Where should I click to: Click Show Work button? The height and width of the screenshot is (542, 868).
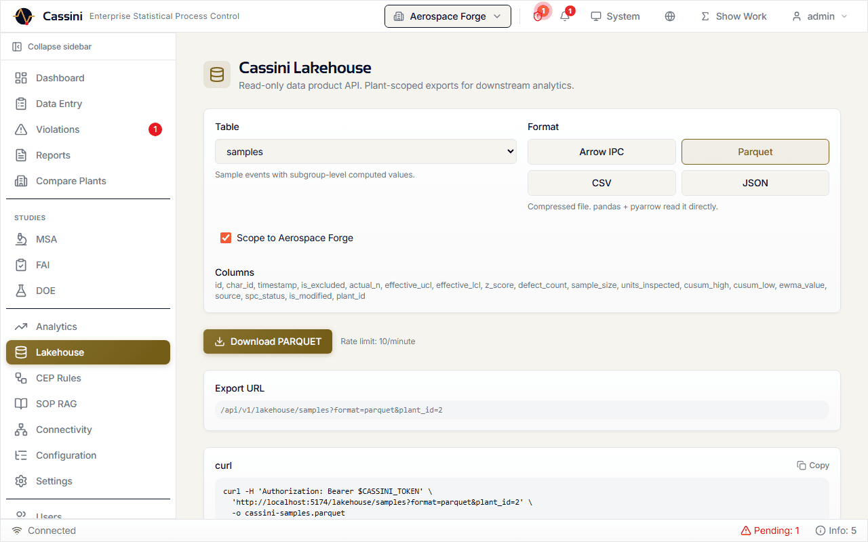pyautogui.click(x=733, y=16)
